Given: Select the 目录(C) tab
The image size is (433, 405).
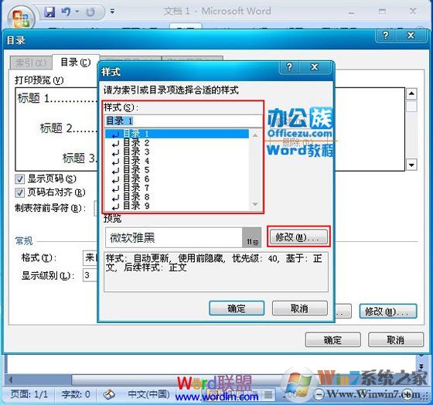Looking at the screenshot, I should click(x=76, y=62).
